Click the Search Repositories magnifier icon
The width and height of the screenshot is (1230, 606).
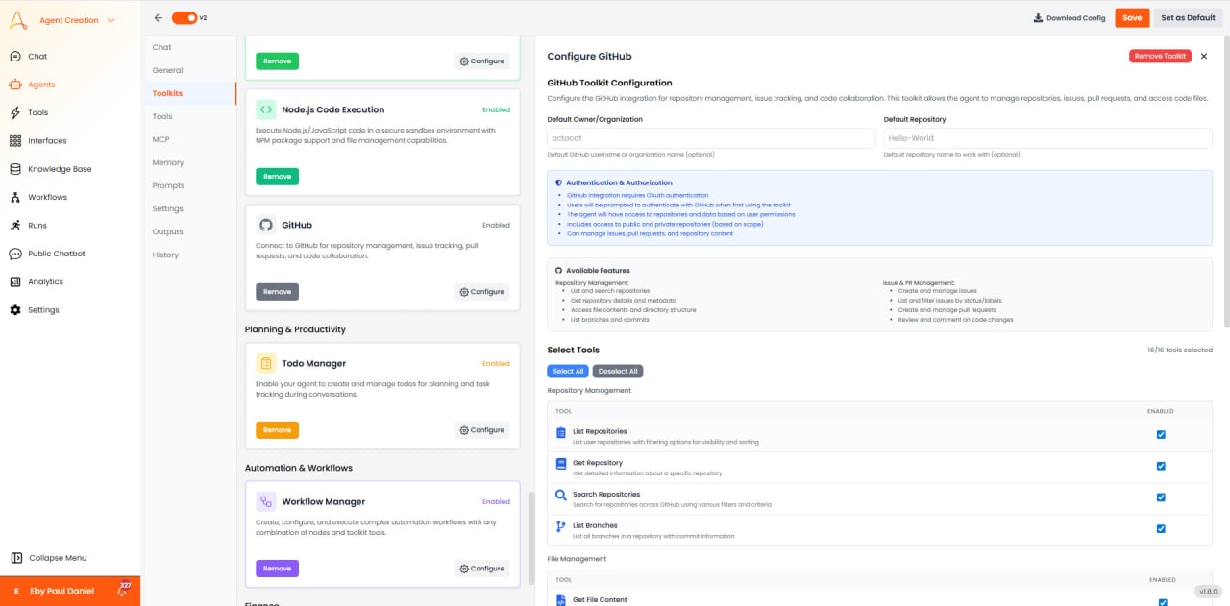pyautogui.click(x=560, y=497)
